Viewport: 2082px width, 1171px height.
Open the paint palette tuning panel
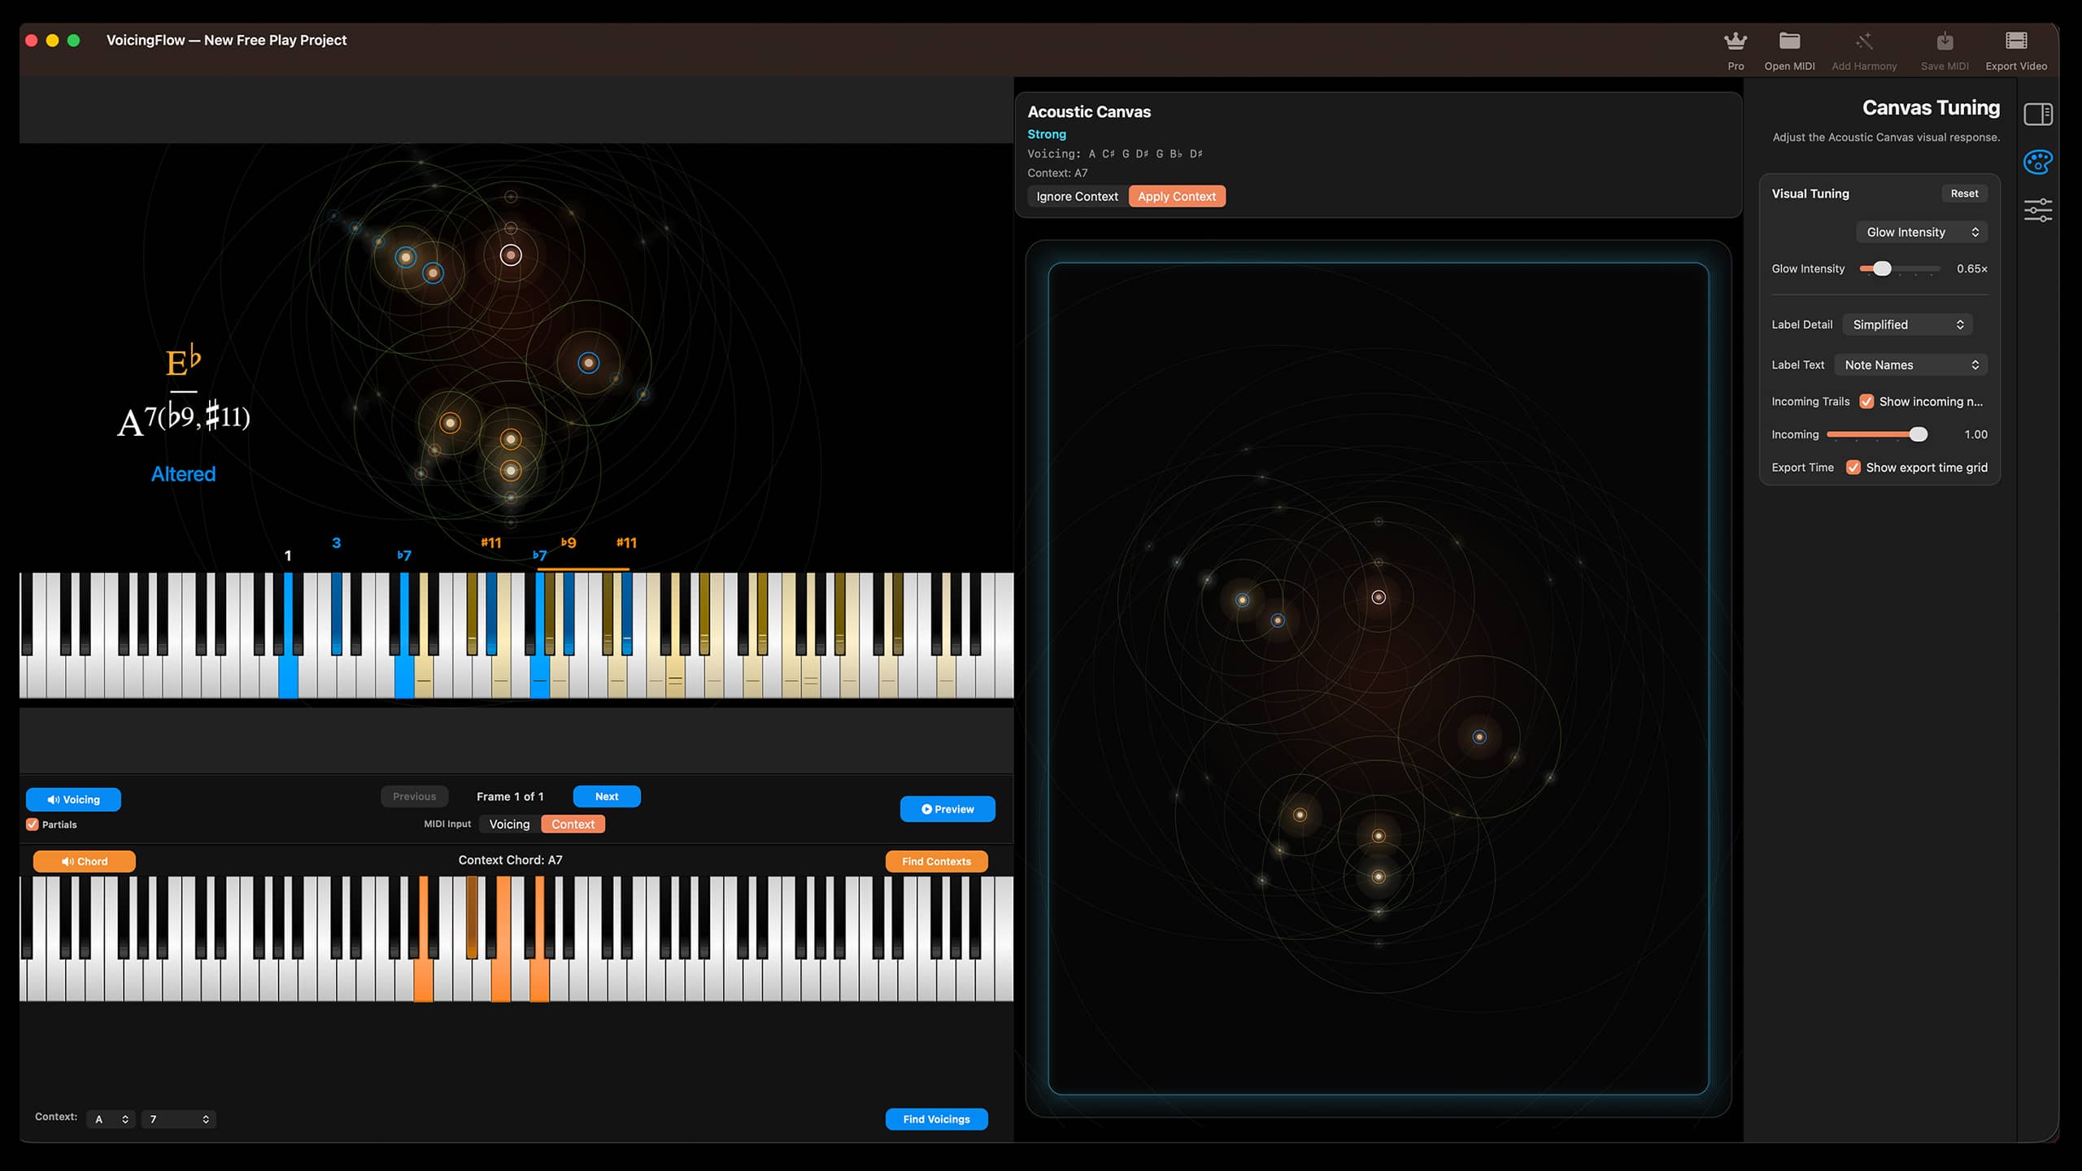pos(2038,163)
